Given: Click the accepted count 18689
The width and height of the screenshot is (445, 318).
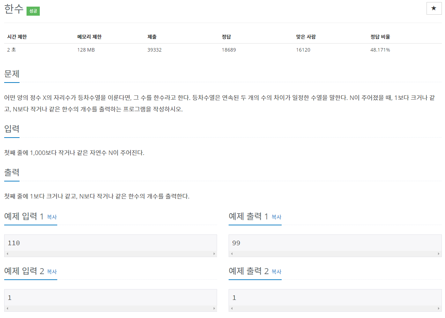Looking at the screenshot, I should [x=229, y=50].
